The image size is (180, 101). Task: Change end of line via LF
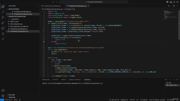[x=137, y=100]
